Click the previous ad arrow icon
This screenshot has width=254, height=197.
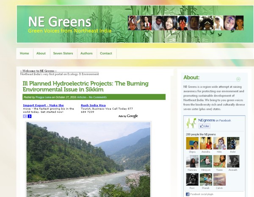25,116
